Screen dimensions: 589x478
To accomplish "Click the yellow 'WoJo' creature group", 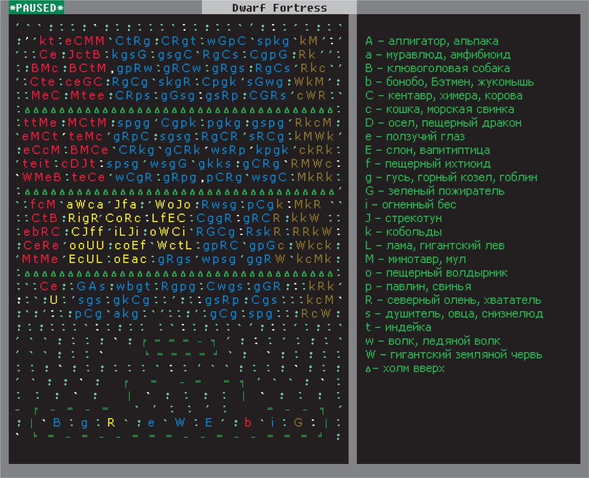I will coord(173,204).
